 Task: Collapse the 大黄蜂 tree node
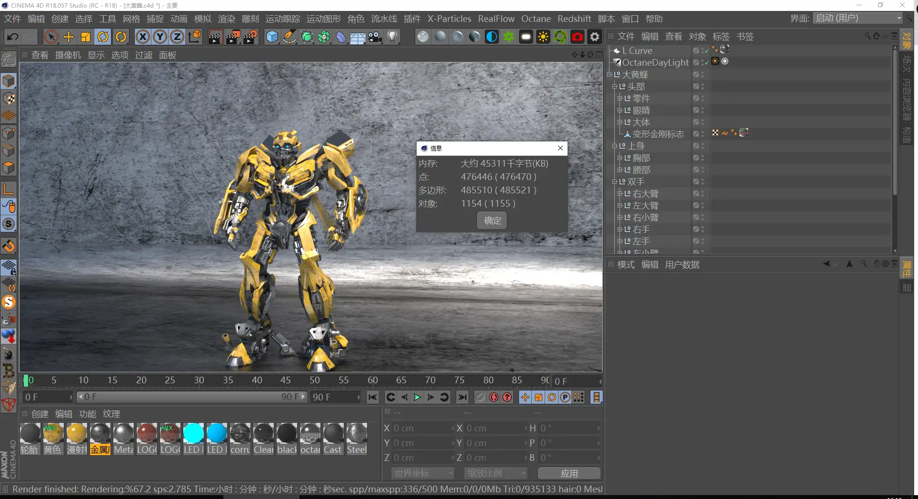(x=609, y=74)
